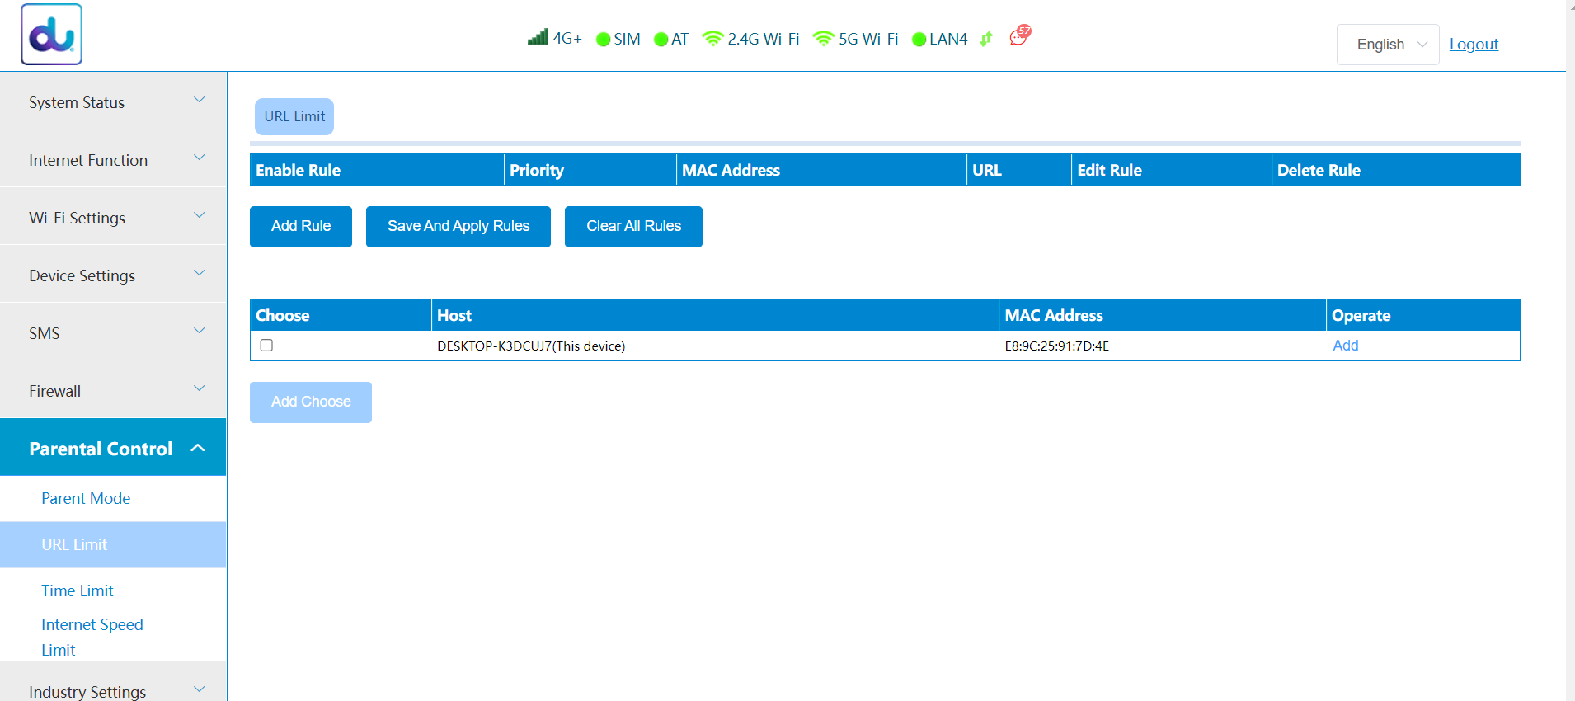Click the du logo icon

pyautogui.click(x=51, y=35)
